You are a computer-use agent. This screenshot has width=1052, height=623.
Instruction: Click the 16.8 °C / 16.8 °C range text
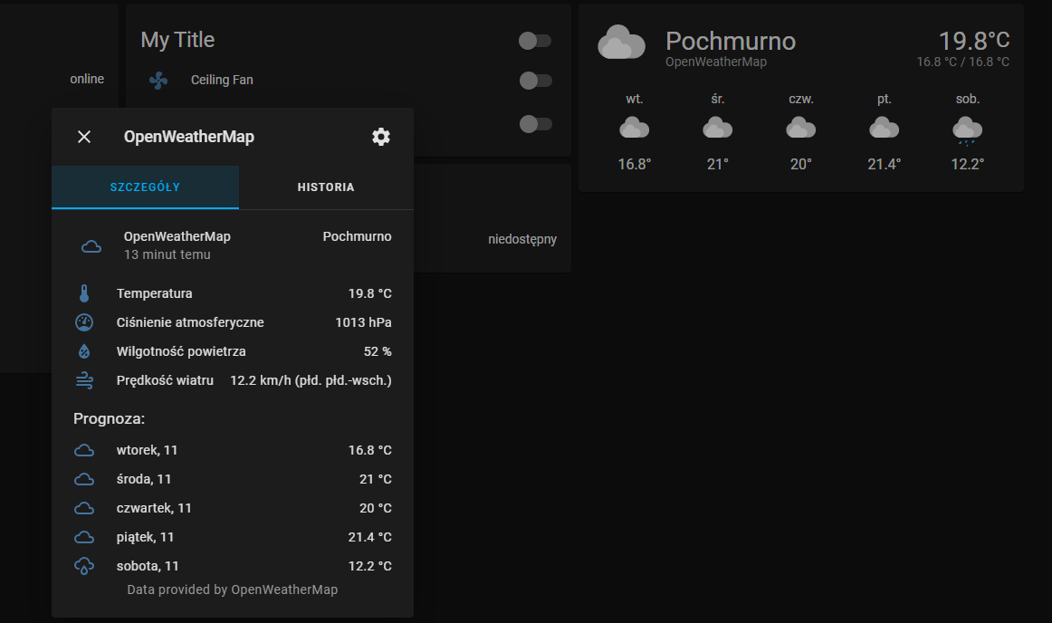coord(962,62)
